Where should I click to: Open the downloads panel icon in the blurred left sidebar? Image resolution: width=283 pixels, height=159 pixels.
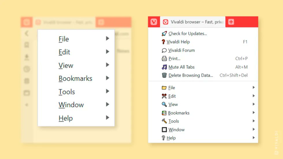click(27, 57)
